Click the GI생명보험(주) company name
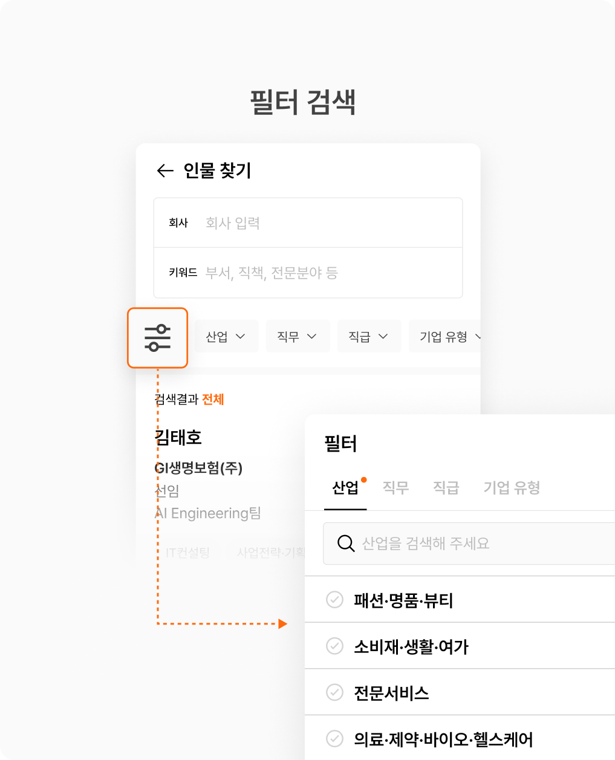615x760 pixels. [199, 468]
